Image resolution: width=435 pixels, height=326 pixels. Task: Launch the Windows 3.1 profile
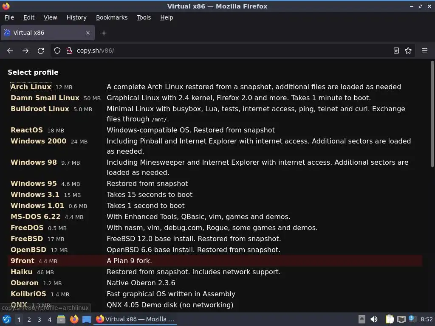click(x=35, y=194)
